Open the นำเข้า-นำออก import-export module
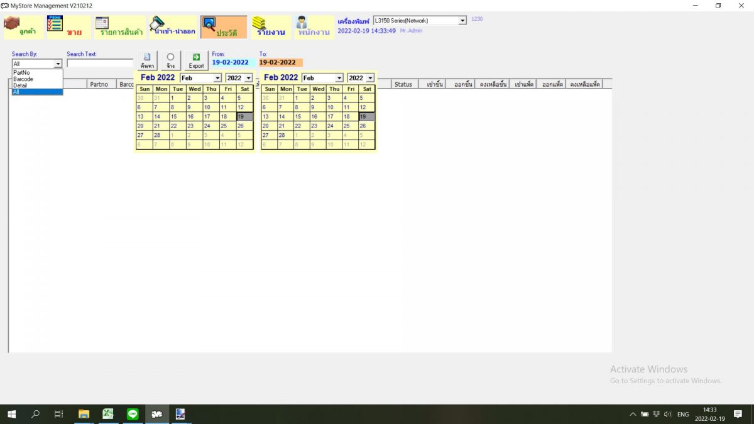Viewport: 754px width, 424px height. point(173,28)
